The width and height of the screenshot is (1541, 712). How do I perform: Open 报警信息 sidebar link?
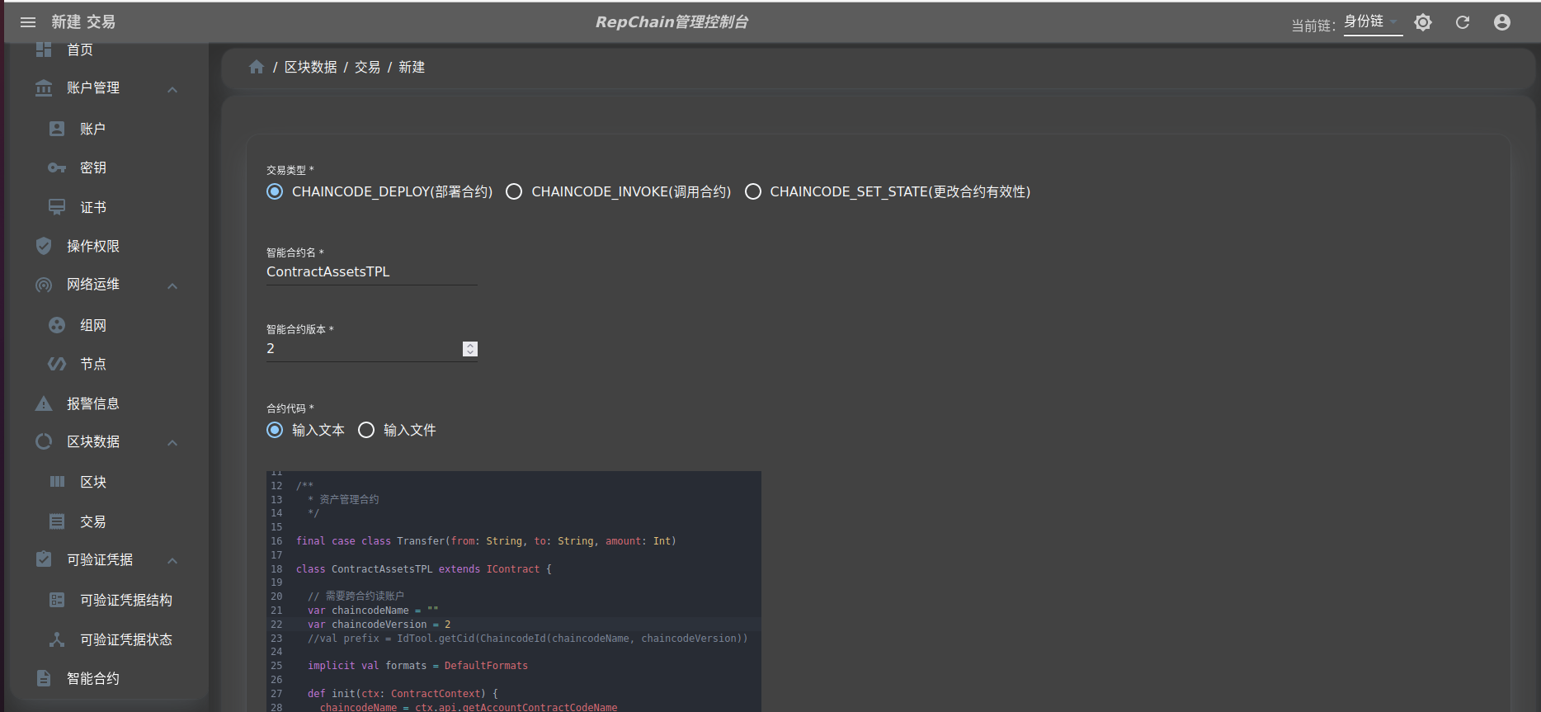pyautogui.click(x=93, y=403)
